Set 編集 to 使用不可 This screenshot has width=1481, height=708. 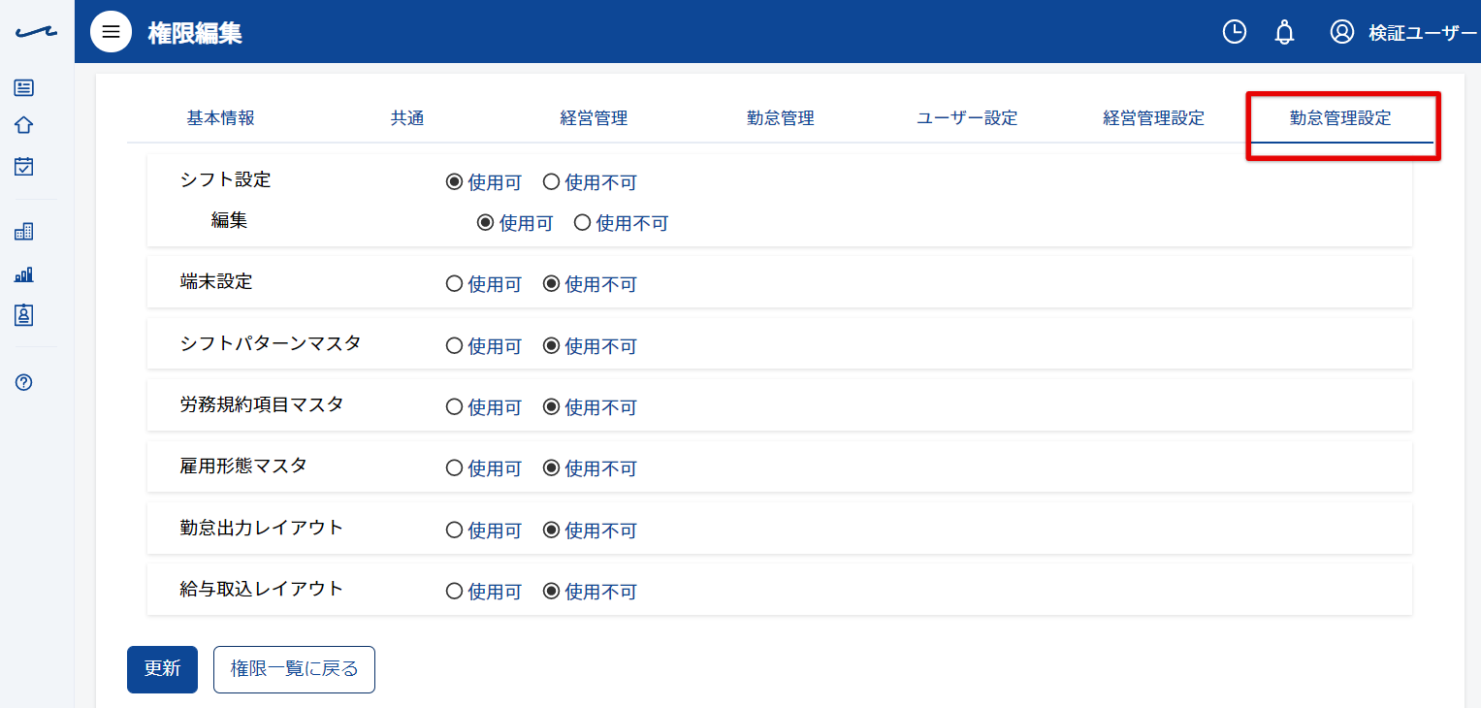[582, 223]
